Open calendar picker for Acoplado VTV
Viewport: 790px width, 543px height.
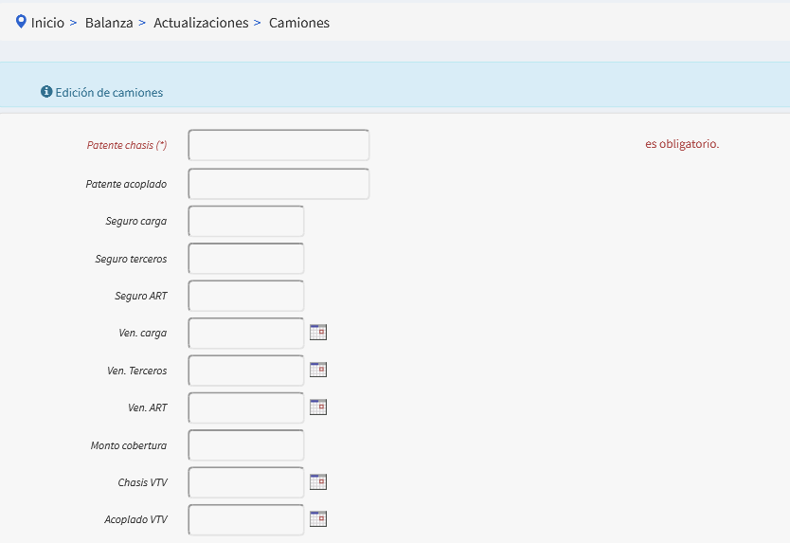coord(318,519)
